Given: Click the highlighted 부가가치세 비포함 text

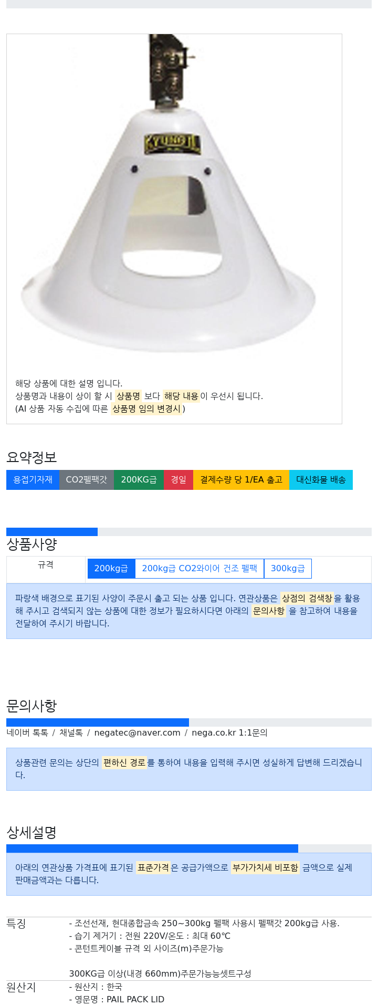Looking at the screenshot, I should point(265,867).
